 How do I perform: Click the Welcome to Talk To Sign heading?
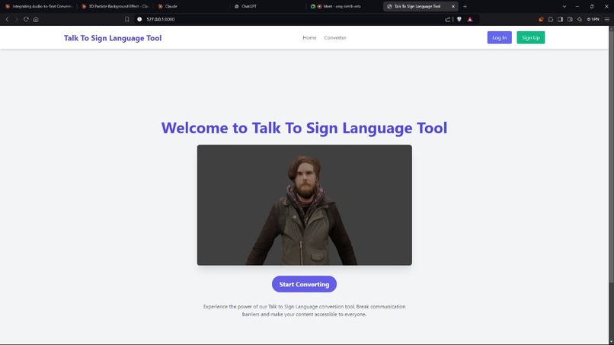pyautogui.click(x=304, y=128)
